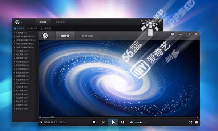The height and width of the screenshot is (131, 218).
Task: Switch to the 影视宝库 tab in front window
Action: 87,36
